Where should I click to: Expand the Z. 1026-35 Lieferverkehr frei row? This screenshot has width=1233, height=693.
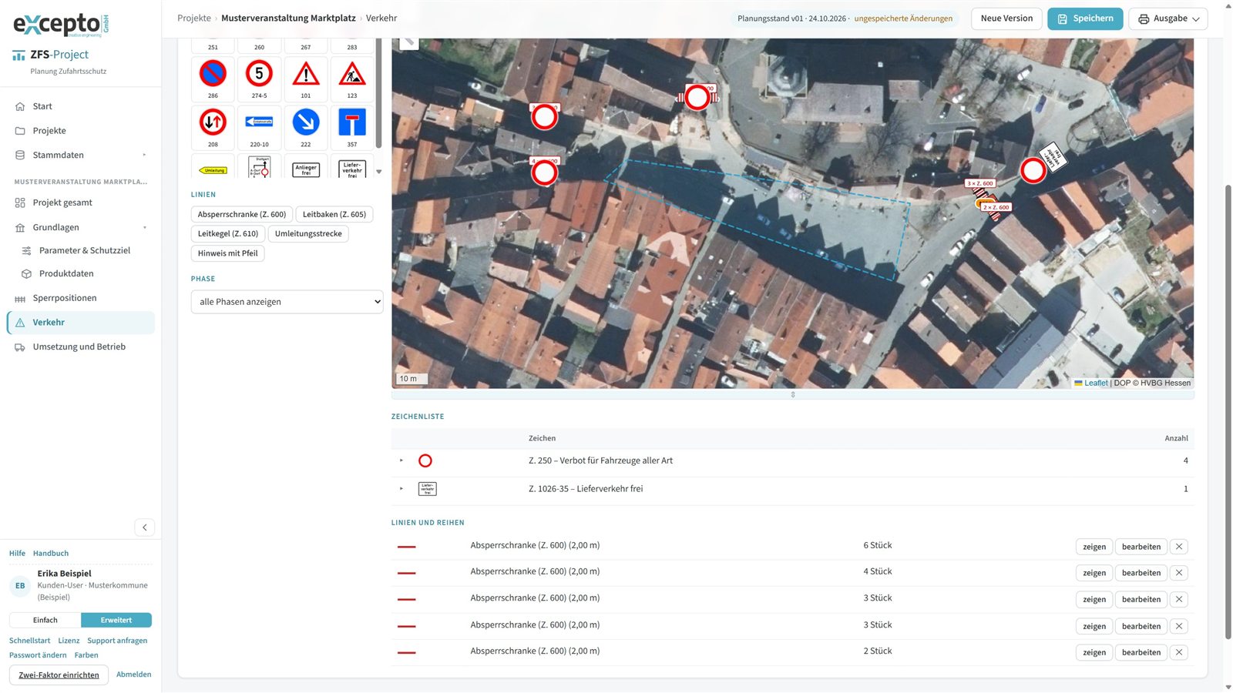coord(401,488)
